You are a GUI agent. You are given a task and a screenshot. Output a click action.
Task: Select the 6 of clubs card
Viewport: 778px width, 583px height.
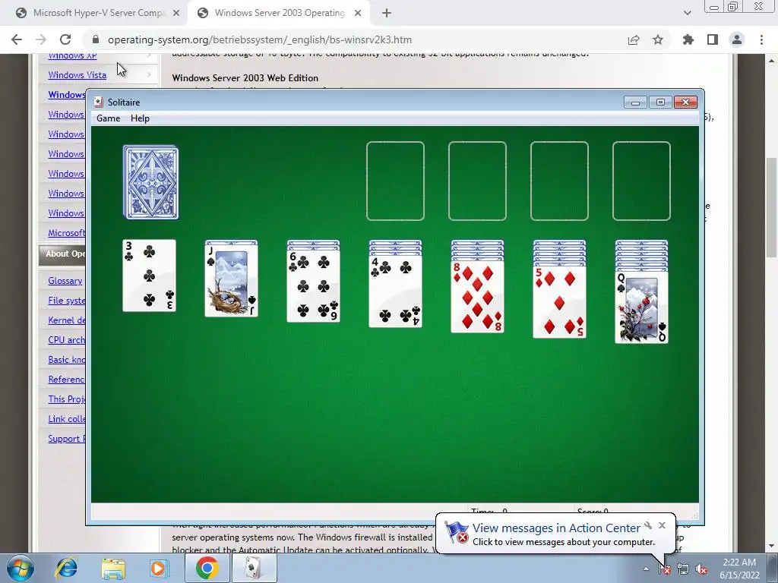(314, 286)
